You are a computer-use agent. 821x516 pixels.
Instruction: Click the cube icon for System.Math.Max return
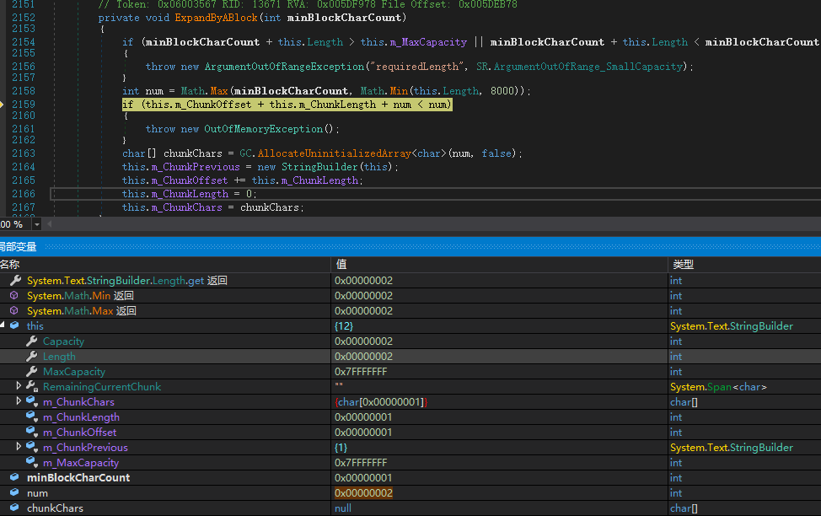pos(14,311)
